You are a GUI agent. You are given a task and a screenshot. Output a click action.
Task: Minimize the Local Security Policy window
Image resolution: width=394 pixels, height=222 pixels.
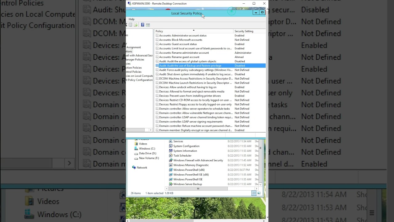[256, 13]
